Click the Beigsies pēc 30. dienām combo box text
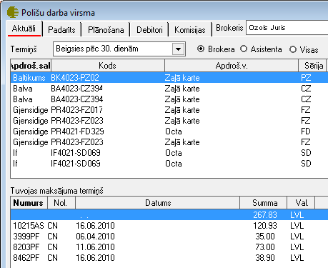328x268 pixels. pos(97,49)
